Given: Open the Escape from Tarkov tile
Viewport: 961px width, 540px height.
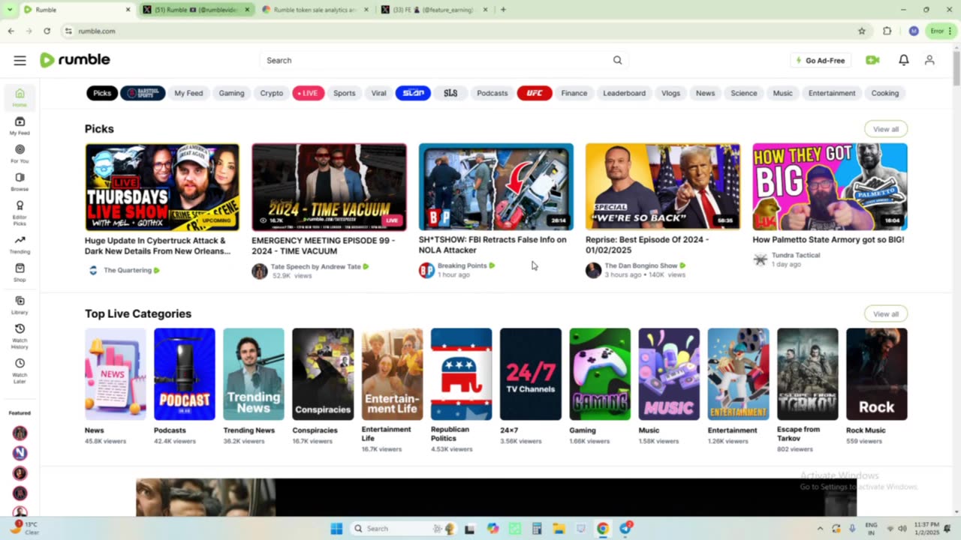Looking at the screenshot, I should coord(808,374).
